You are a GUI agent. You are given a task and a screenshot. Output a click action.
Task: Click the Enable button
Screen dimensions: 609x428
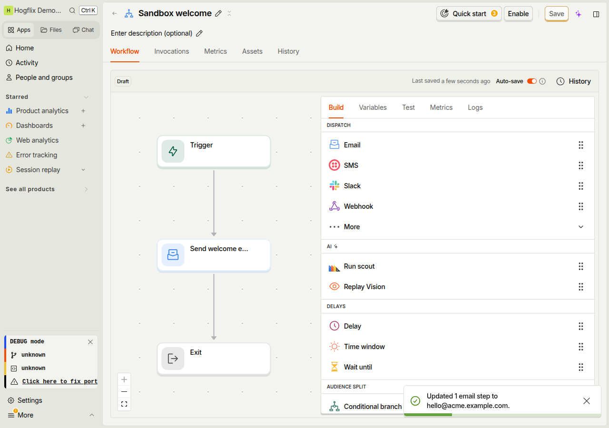[x=518, y=14]
